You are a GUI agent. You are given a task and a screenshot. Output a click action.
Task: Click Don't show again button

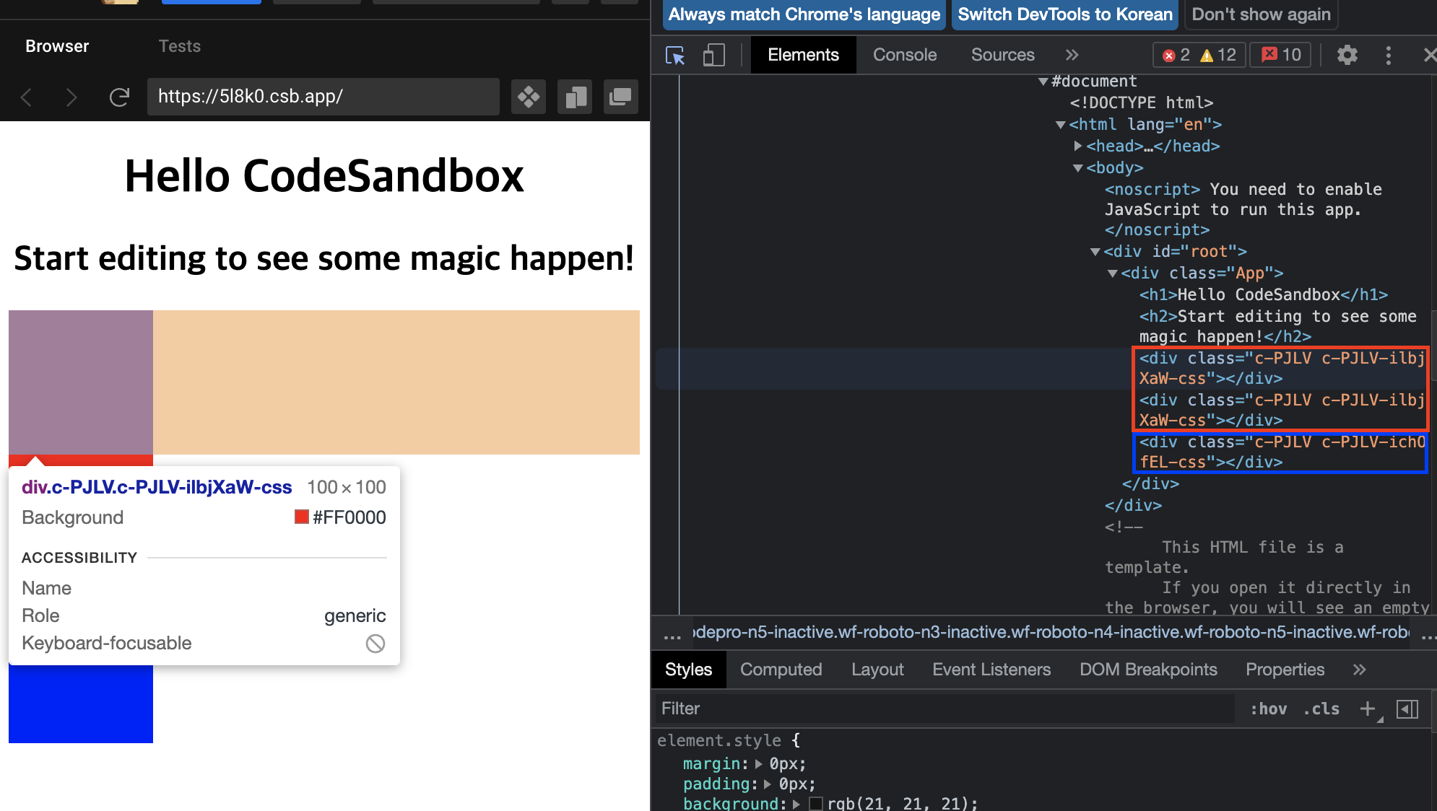point(1261,14)
